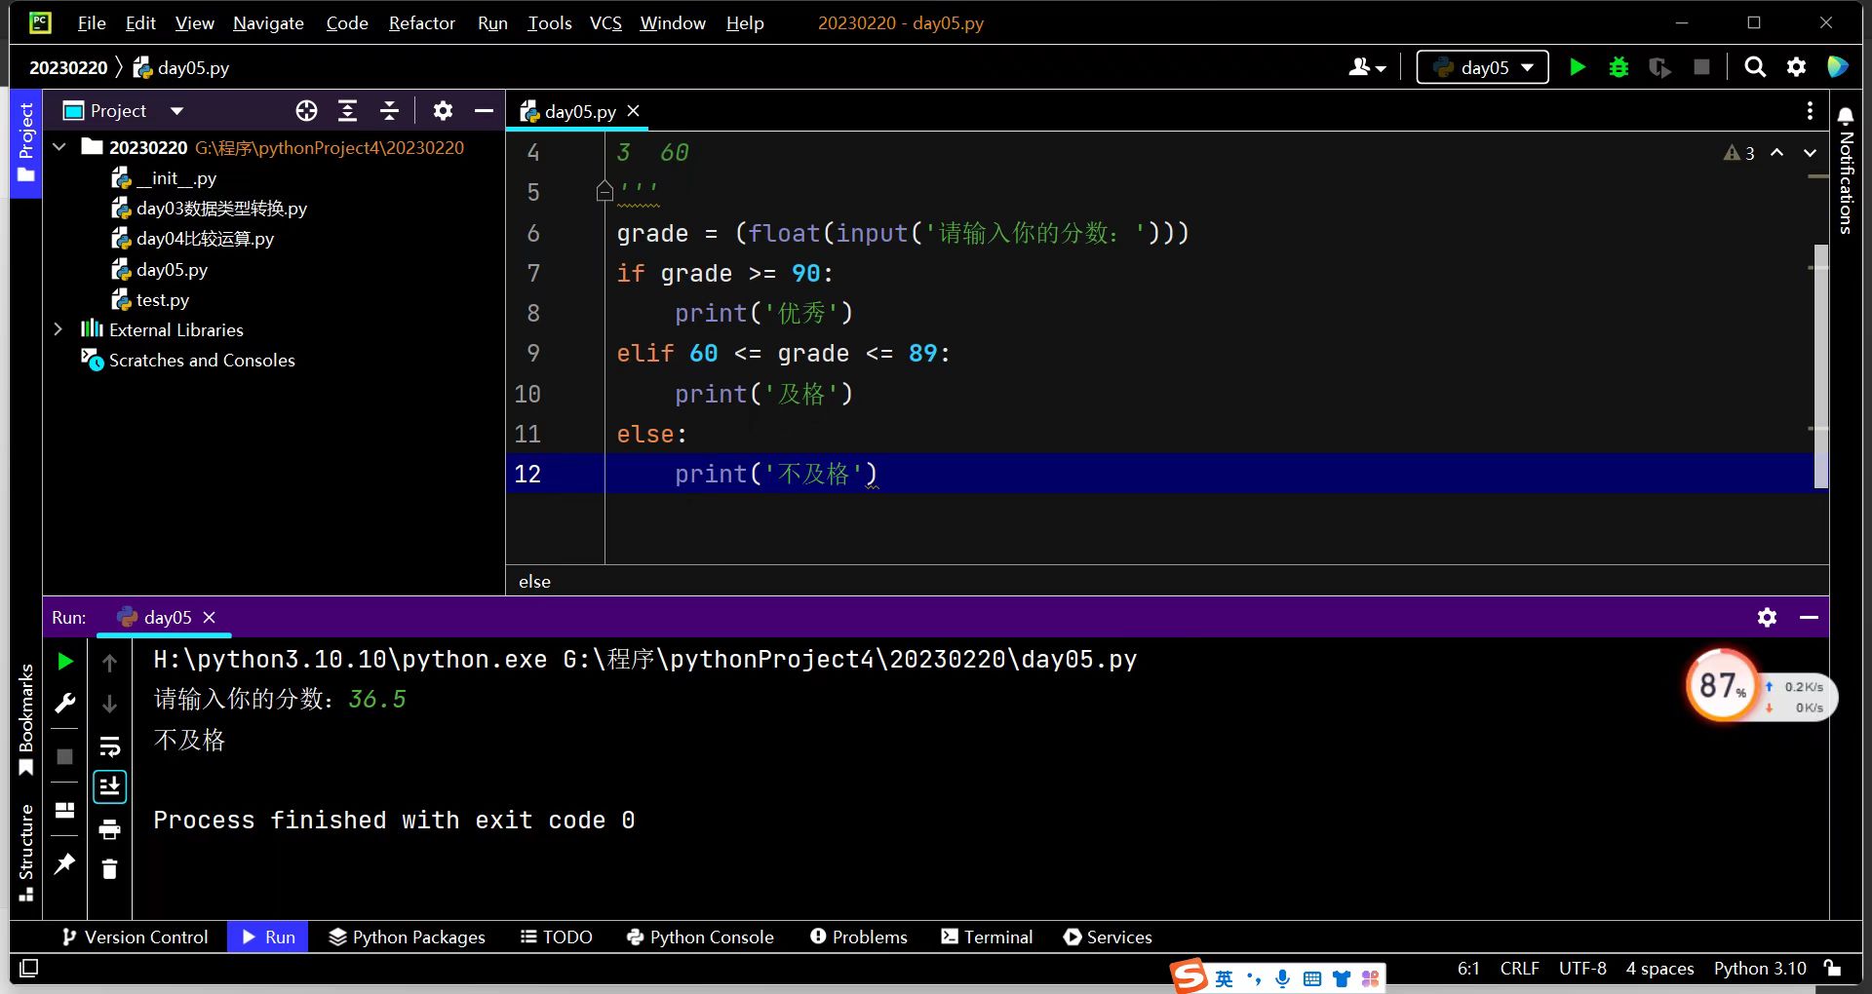This screenshot has width=1872, height=994.
Task: Rerun day05 using Run panel play icon
Action: pyautogui.click(x=65, y=662)
